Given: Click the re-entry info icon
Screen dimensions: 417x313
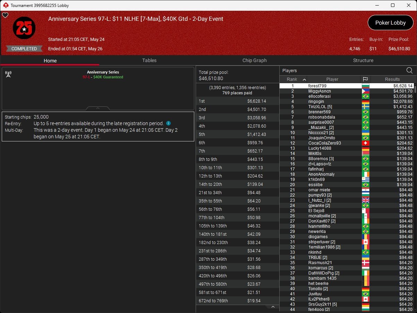Looking at the screenshot, I should click(x=168, y=123).
